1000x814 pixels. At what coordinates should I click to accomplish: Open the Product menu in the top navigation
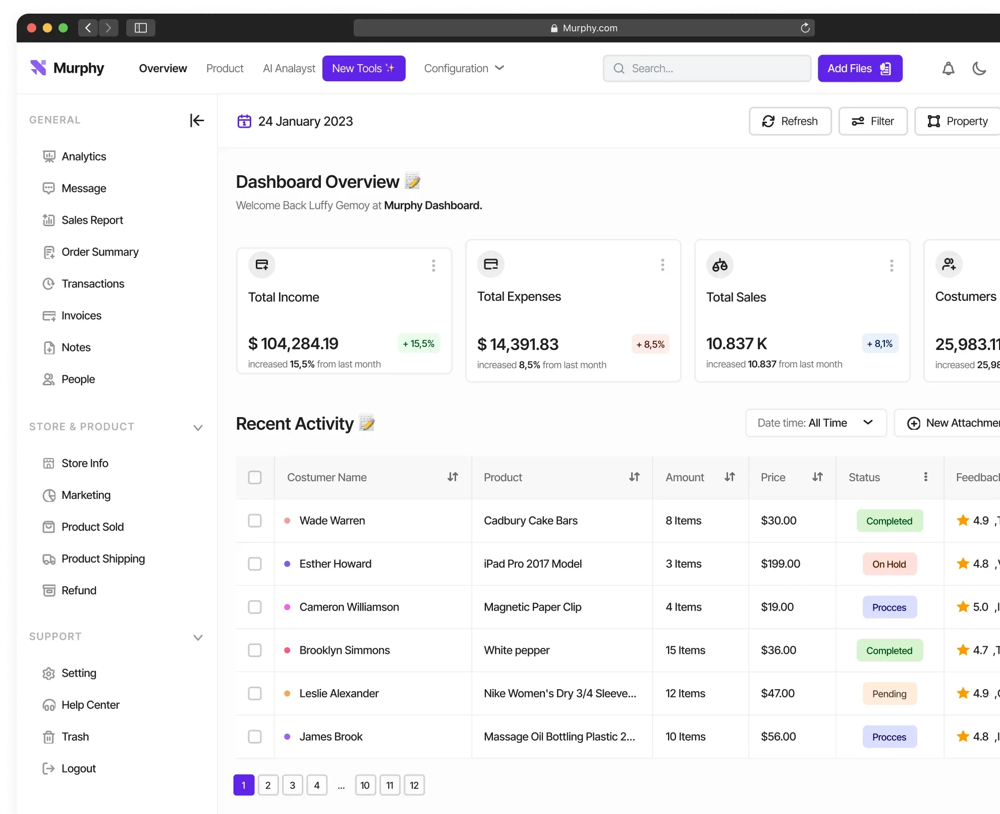point(224,68)
